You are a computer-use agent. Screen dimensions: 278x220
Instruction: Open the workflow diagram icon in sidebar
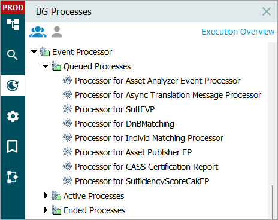pyautogui.click(x=13, y=177)
